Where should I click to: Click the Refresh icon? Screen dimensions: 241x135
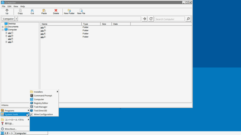151,19
